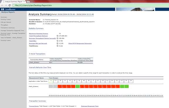
Task: Click the SLA icon beside Total Throughput
Action: 58,36
